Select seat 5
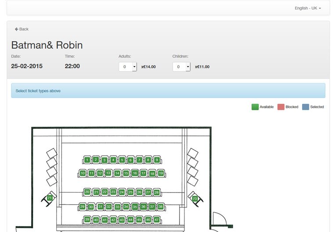The width and height of the screenshot is (335, 232). (122, 160)
